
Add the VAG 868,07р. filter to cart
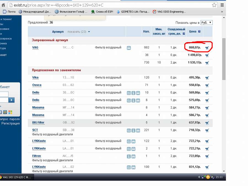pyautogui.click(x=207, y=48)
